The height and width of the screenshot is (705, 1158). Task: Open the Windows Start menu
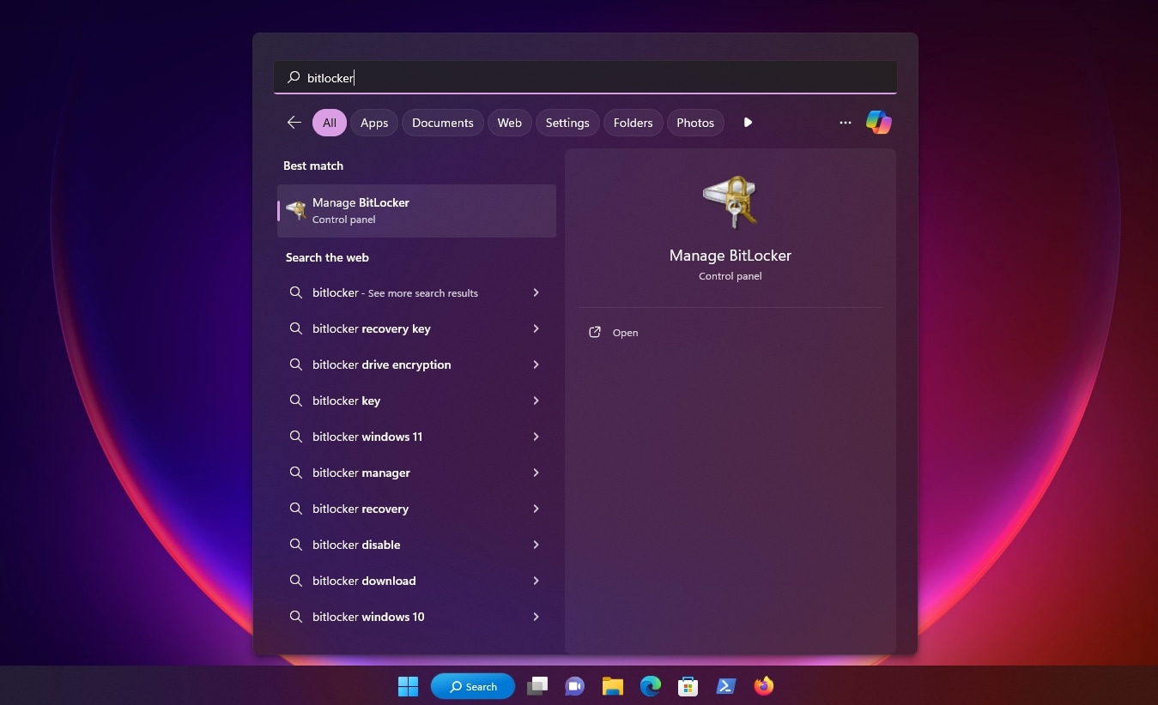click(x=408, y=686)
